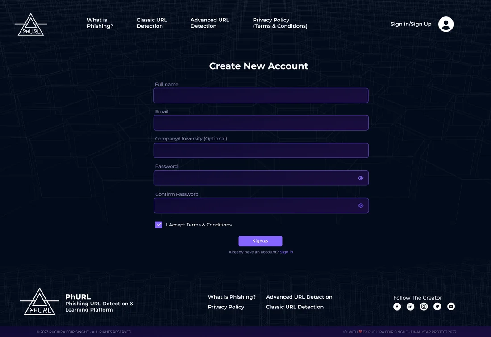Show password in Confirm Password field
This screenshot has width=491, height=337.
click(x=361, y=205)
